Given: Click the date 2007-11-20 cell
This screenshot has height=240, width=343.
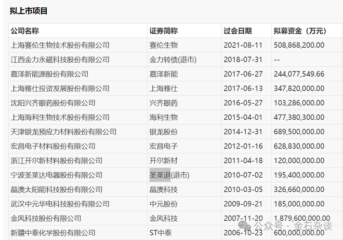Looking at the screenshot, I should [241, 219].
